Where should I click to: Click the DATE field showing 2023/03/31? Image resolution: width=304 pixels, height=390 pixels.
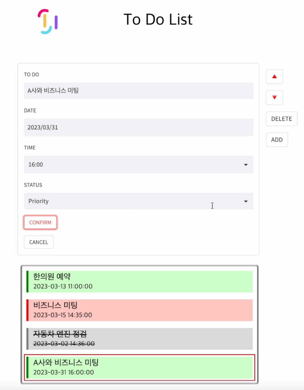point(139,127)
